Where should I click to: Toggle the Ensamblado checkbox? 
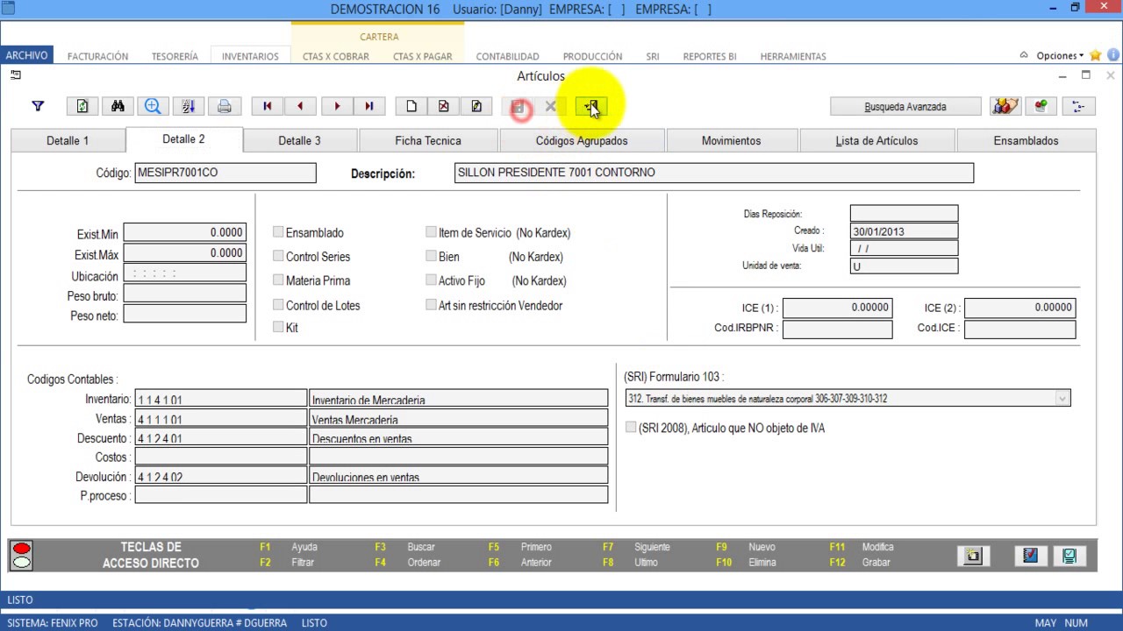click(278, 232)
